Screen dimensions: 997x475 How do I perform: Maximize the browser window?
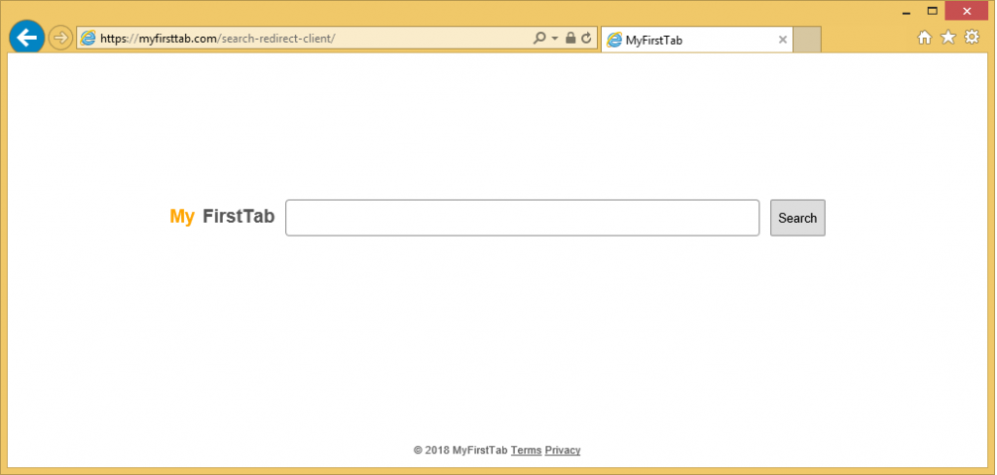[932, 11]
